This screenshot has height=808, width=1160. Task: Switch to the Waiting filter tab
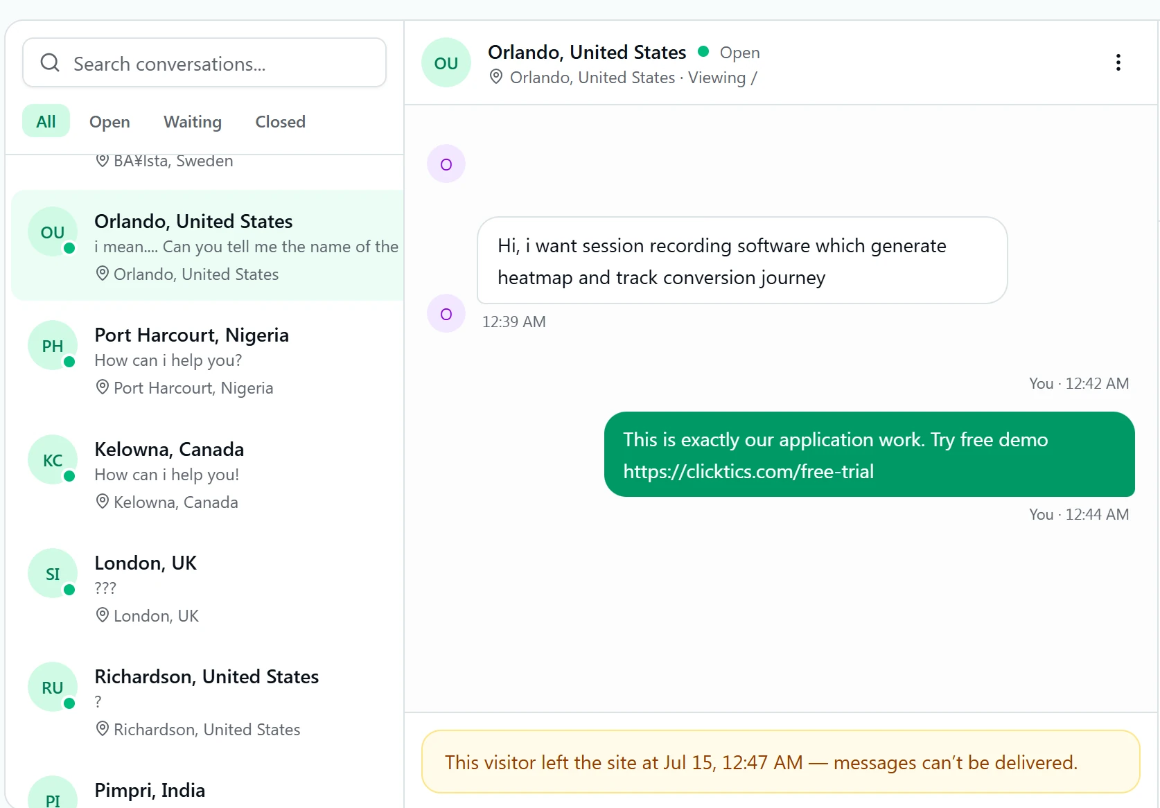pos(193,121)
